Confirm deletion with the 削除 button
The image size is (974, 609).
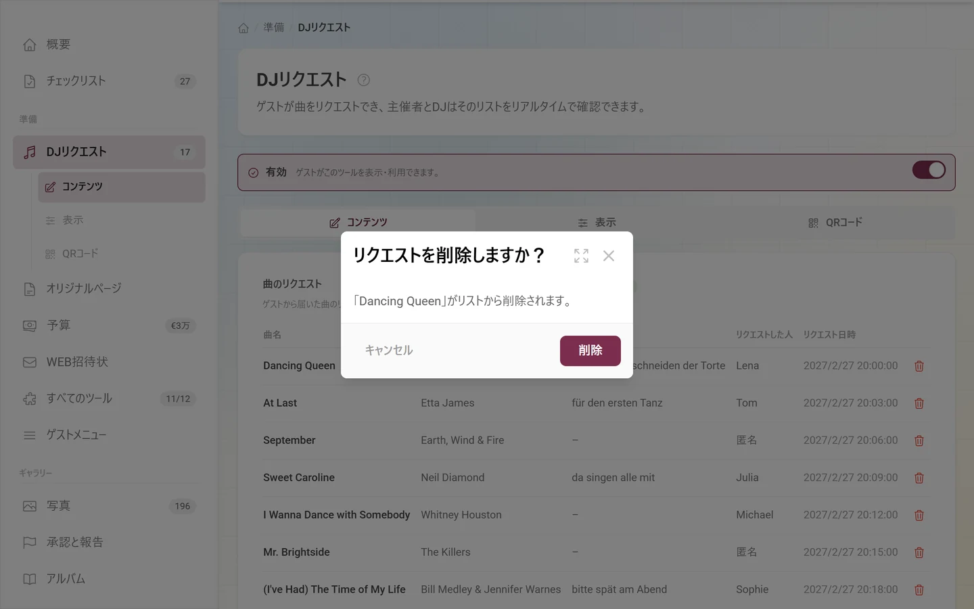(590, 351)
